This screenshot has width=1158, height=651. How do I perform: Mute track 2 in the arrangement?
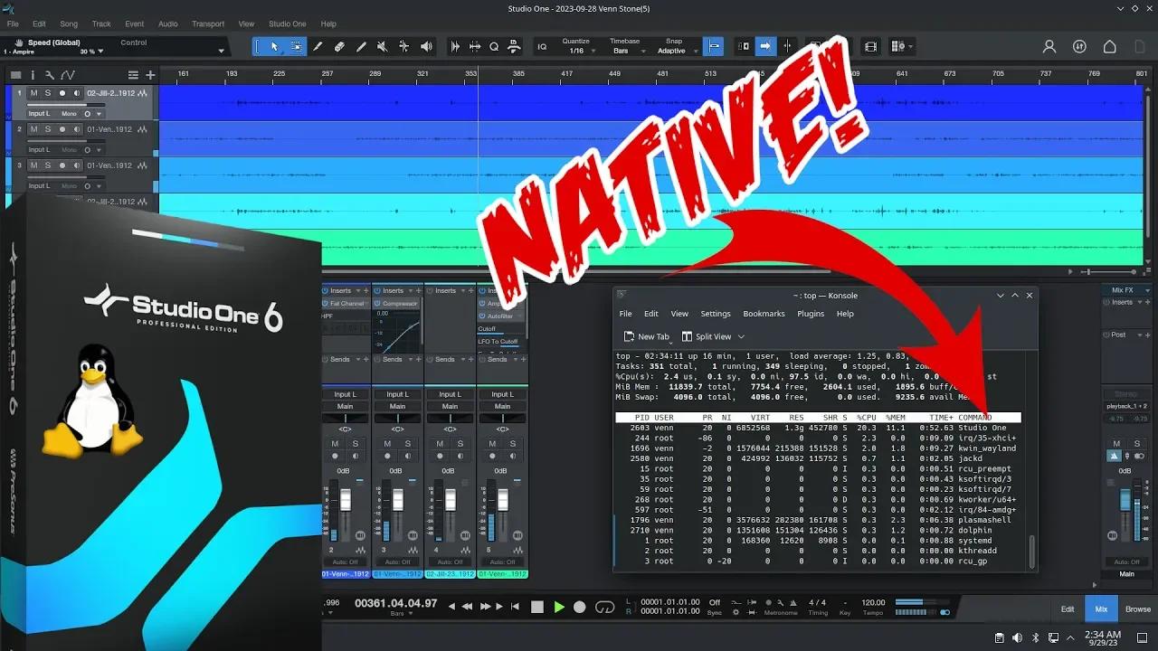(x=34, y=129)
